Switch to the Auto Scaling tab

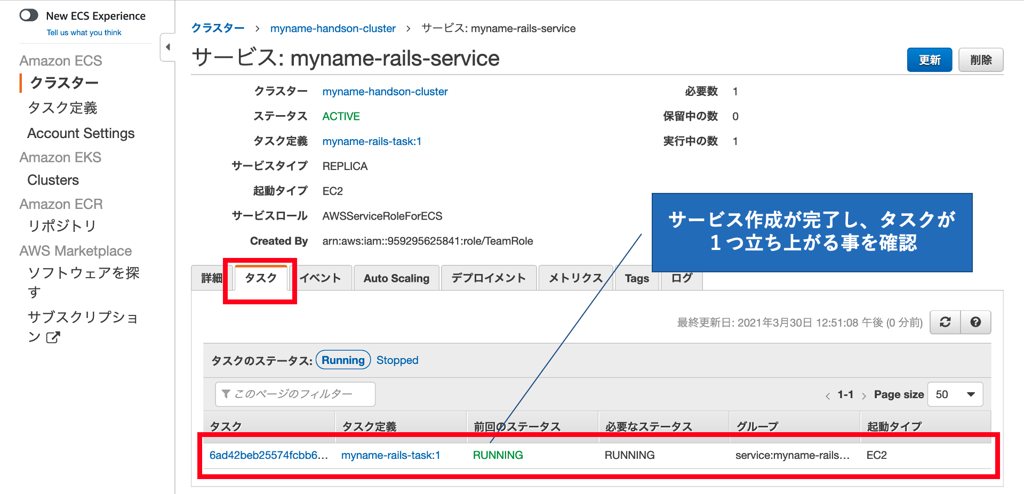tap(396, 278)
